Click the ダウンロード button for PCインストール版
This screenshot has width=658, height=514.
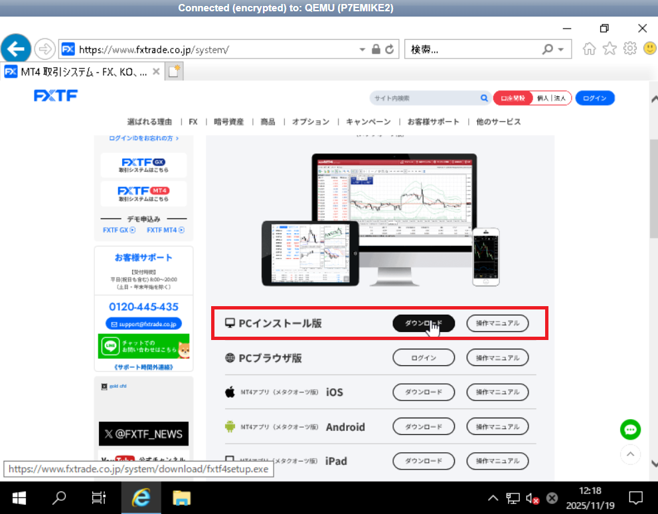(424, 323)
